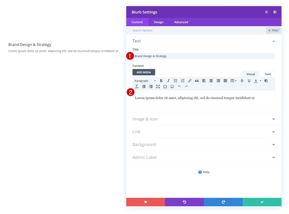Image resolution: width=289 pixels, height=214 pixels.
Task: Decrease the paragraph indent
Action: tap(144, 87)
